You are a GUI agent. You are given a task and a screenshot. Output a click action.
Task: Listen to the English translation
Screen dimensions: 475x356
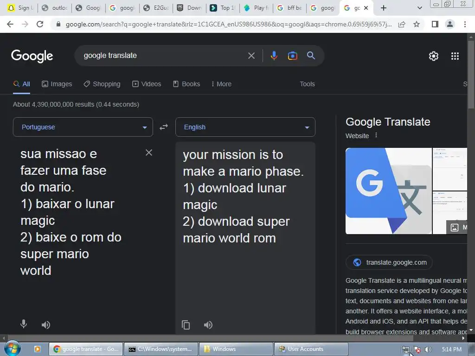click(x=208, y=325)
